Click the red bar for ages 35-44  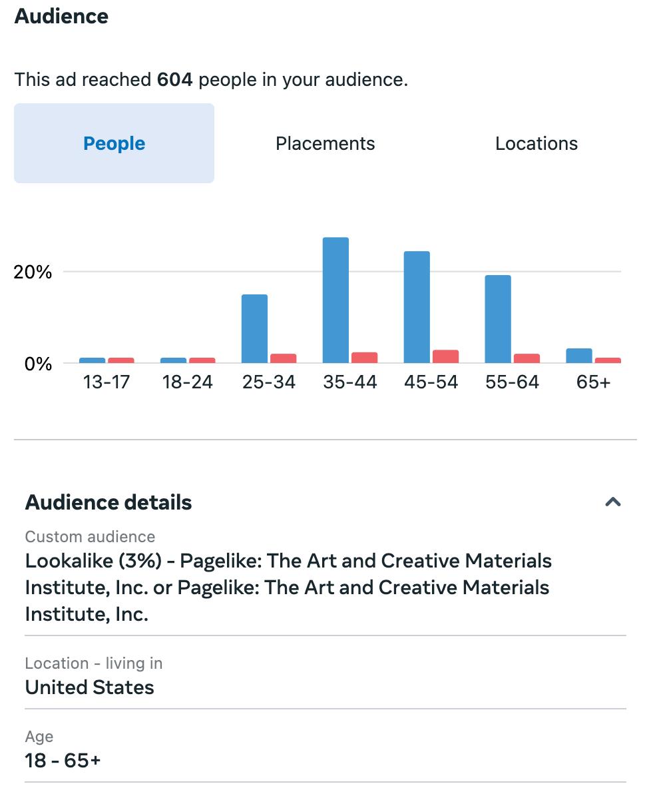[x=364, y=358]
